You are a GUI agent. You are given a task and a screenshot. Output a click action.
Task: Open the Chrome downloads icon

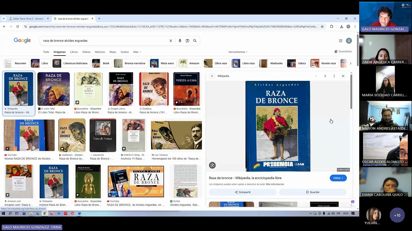point(342,27)
